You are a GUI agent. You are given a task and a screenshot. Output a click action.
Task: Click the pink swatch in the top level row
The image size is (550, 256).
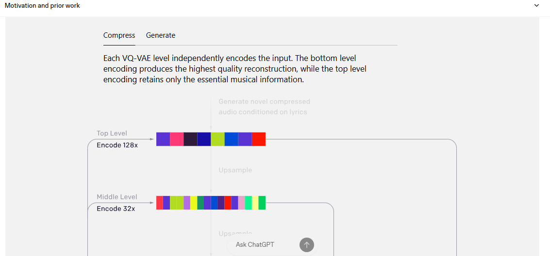click(177, 139)
